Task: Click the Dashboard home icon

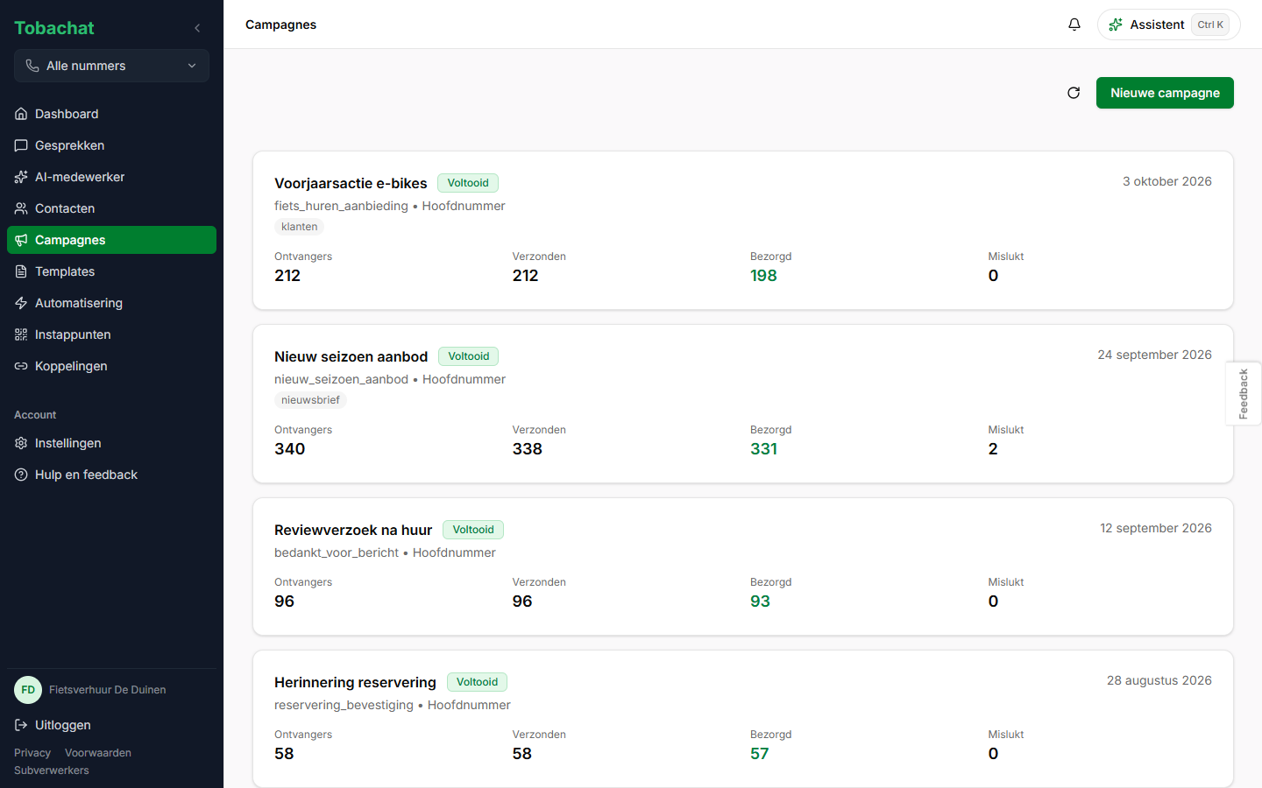Action: (x=21, y=114)
